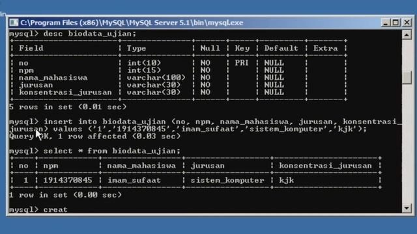
Task: Click 'insert into biodata_ujian' command text
Action: tap(105, 122)
